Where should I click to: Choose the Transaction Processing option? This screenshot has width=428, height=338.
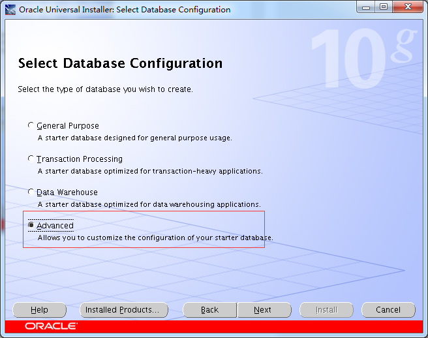pos(31,159)
